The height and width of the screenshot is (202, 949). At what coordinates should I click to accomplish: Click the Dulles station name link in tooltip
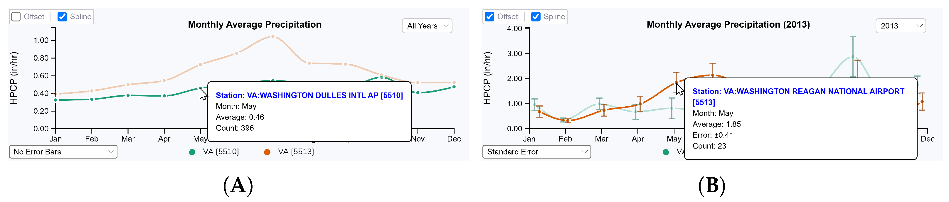[309, 95]
